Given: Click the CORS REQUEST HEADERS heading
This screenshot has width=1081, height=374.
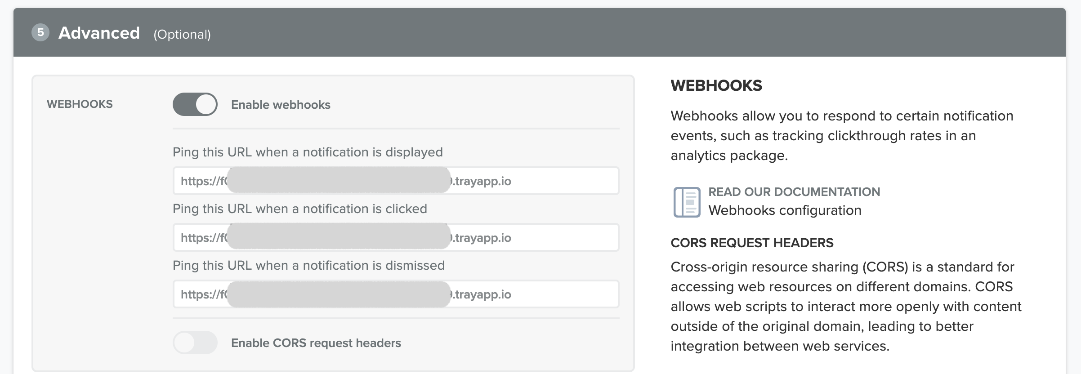Looking at the screenshot, I should [752, 243].
